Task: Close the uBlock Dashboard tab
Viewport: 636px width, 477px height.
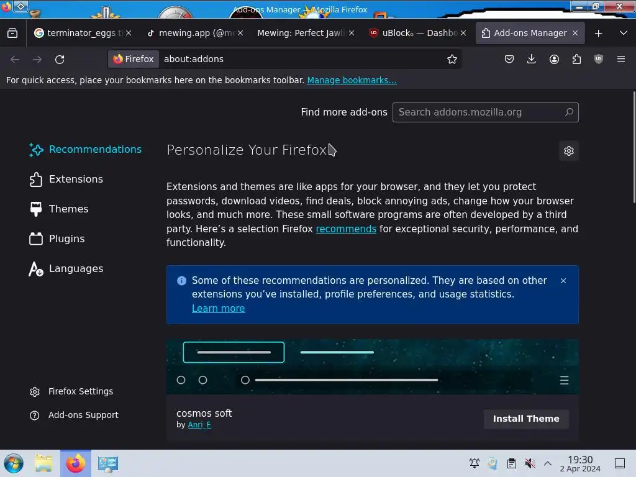Action: (463, 34)
